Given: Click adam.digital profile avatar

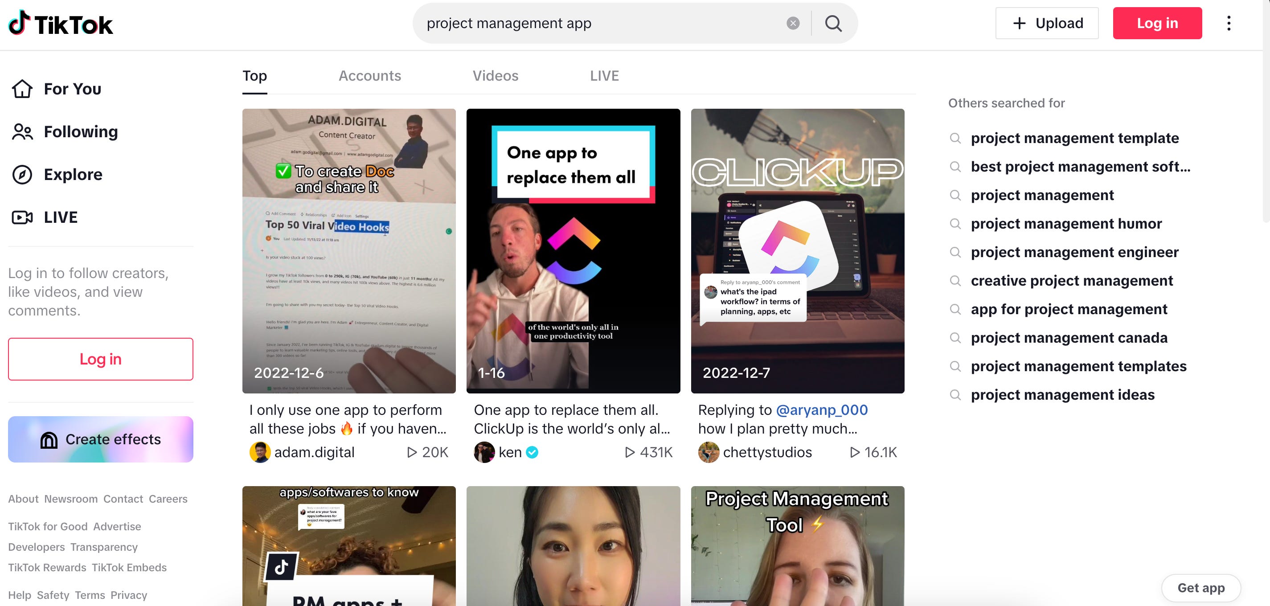Looking at the screenshot, I should click(260, 452).
